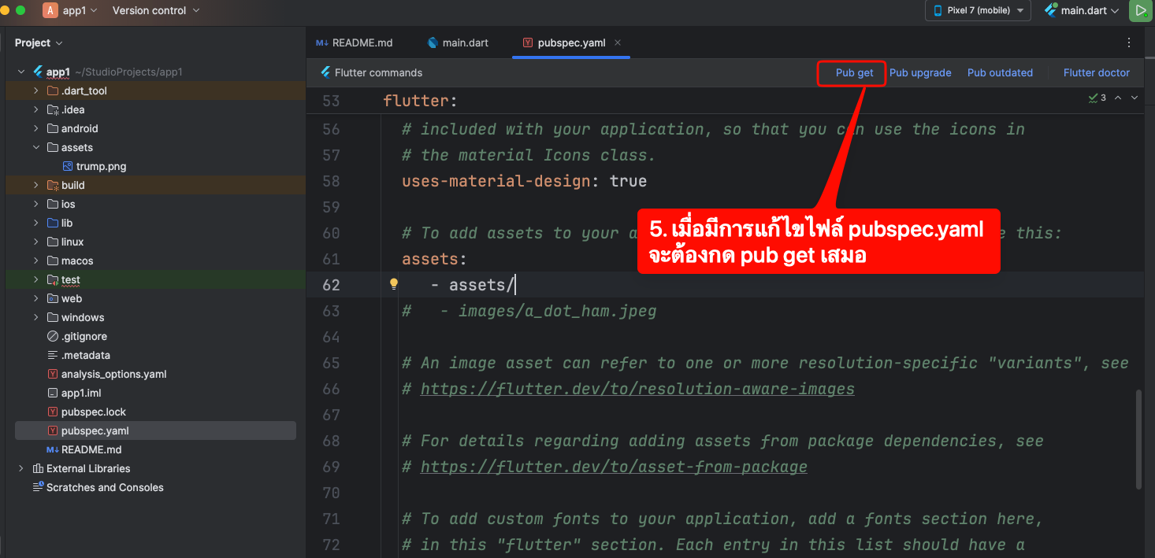The width and height of the screenshot is (1155, 558).
Task: Open the Pixel 7 (mobile) device dropdown
Action: [x=978, y=10]
